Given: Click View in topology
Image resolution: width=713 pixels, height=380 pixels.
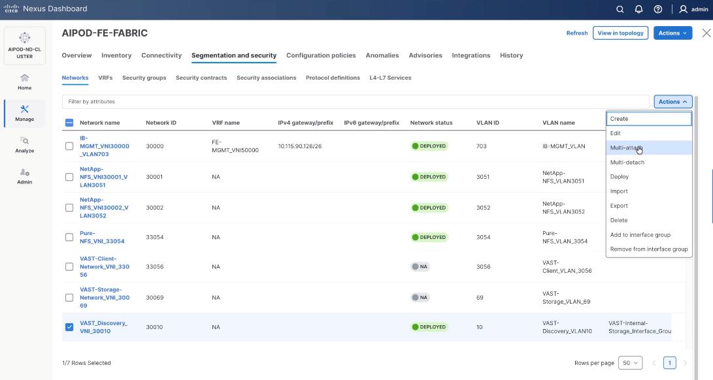Looking at the screenshot, I should pos(620,32).
